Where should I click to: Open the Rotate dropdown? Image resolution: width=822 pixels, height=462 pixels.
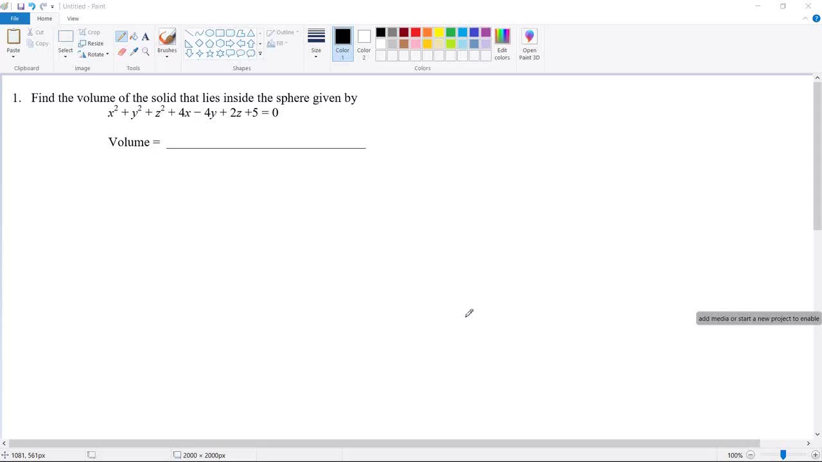[94, 55]
